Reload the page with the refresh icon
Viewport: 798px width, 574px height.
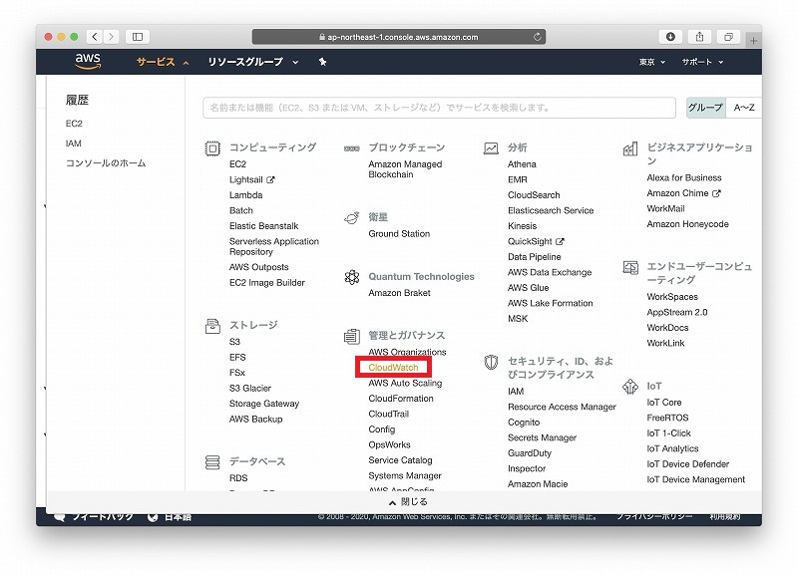tap(537, 37)
